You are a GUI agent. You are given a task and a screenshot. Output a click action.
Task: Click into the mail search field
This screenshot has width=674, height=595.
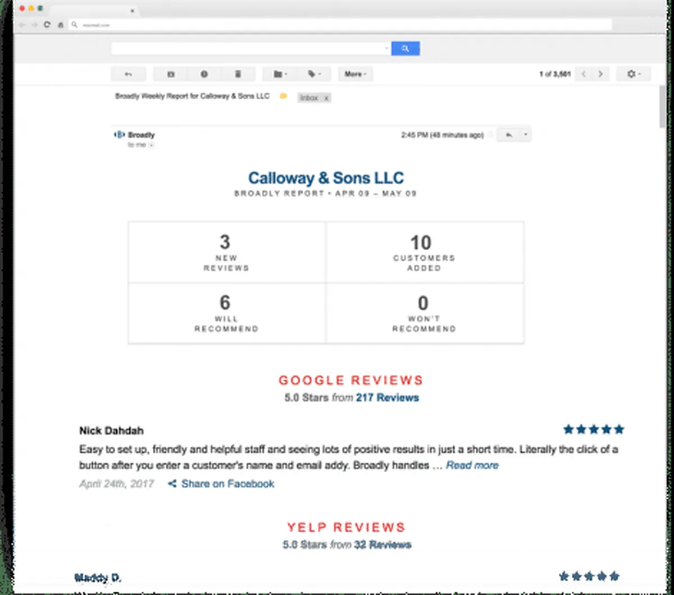point(247,49)
